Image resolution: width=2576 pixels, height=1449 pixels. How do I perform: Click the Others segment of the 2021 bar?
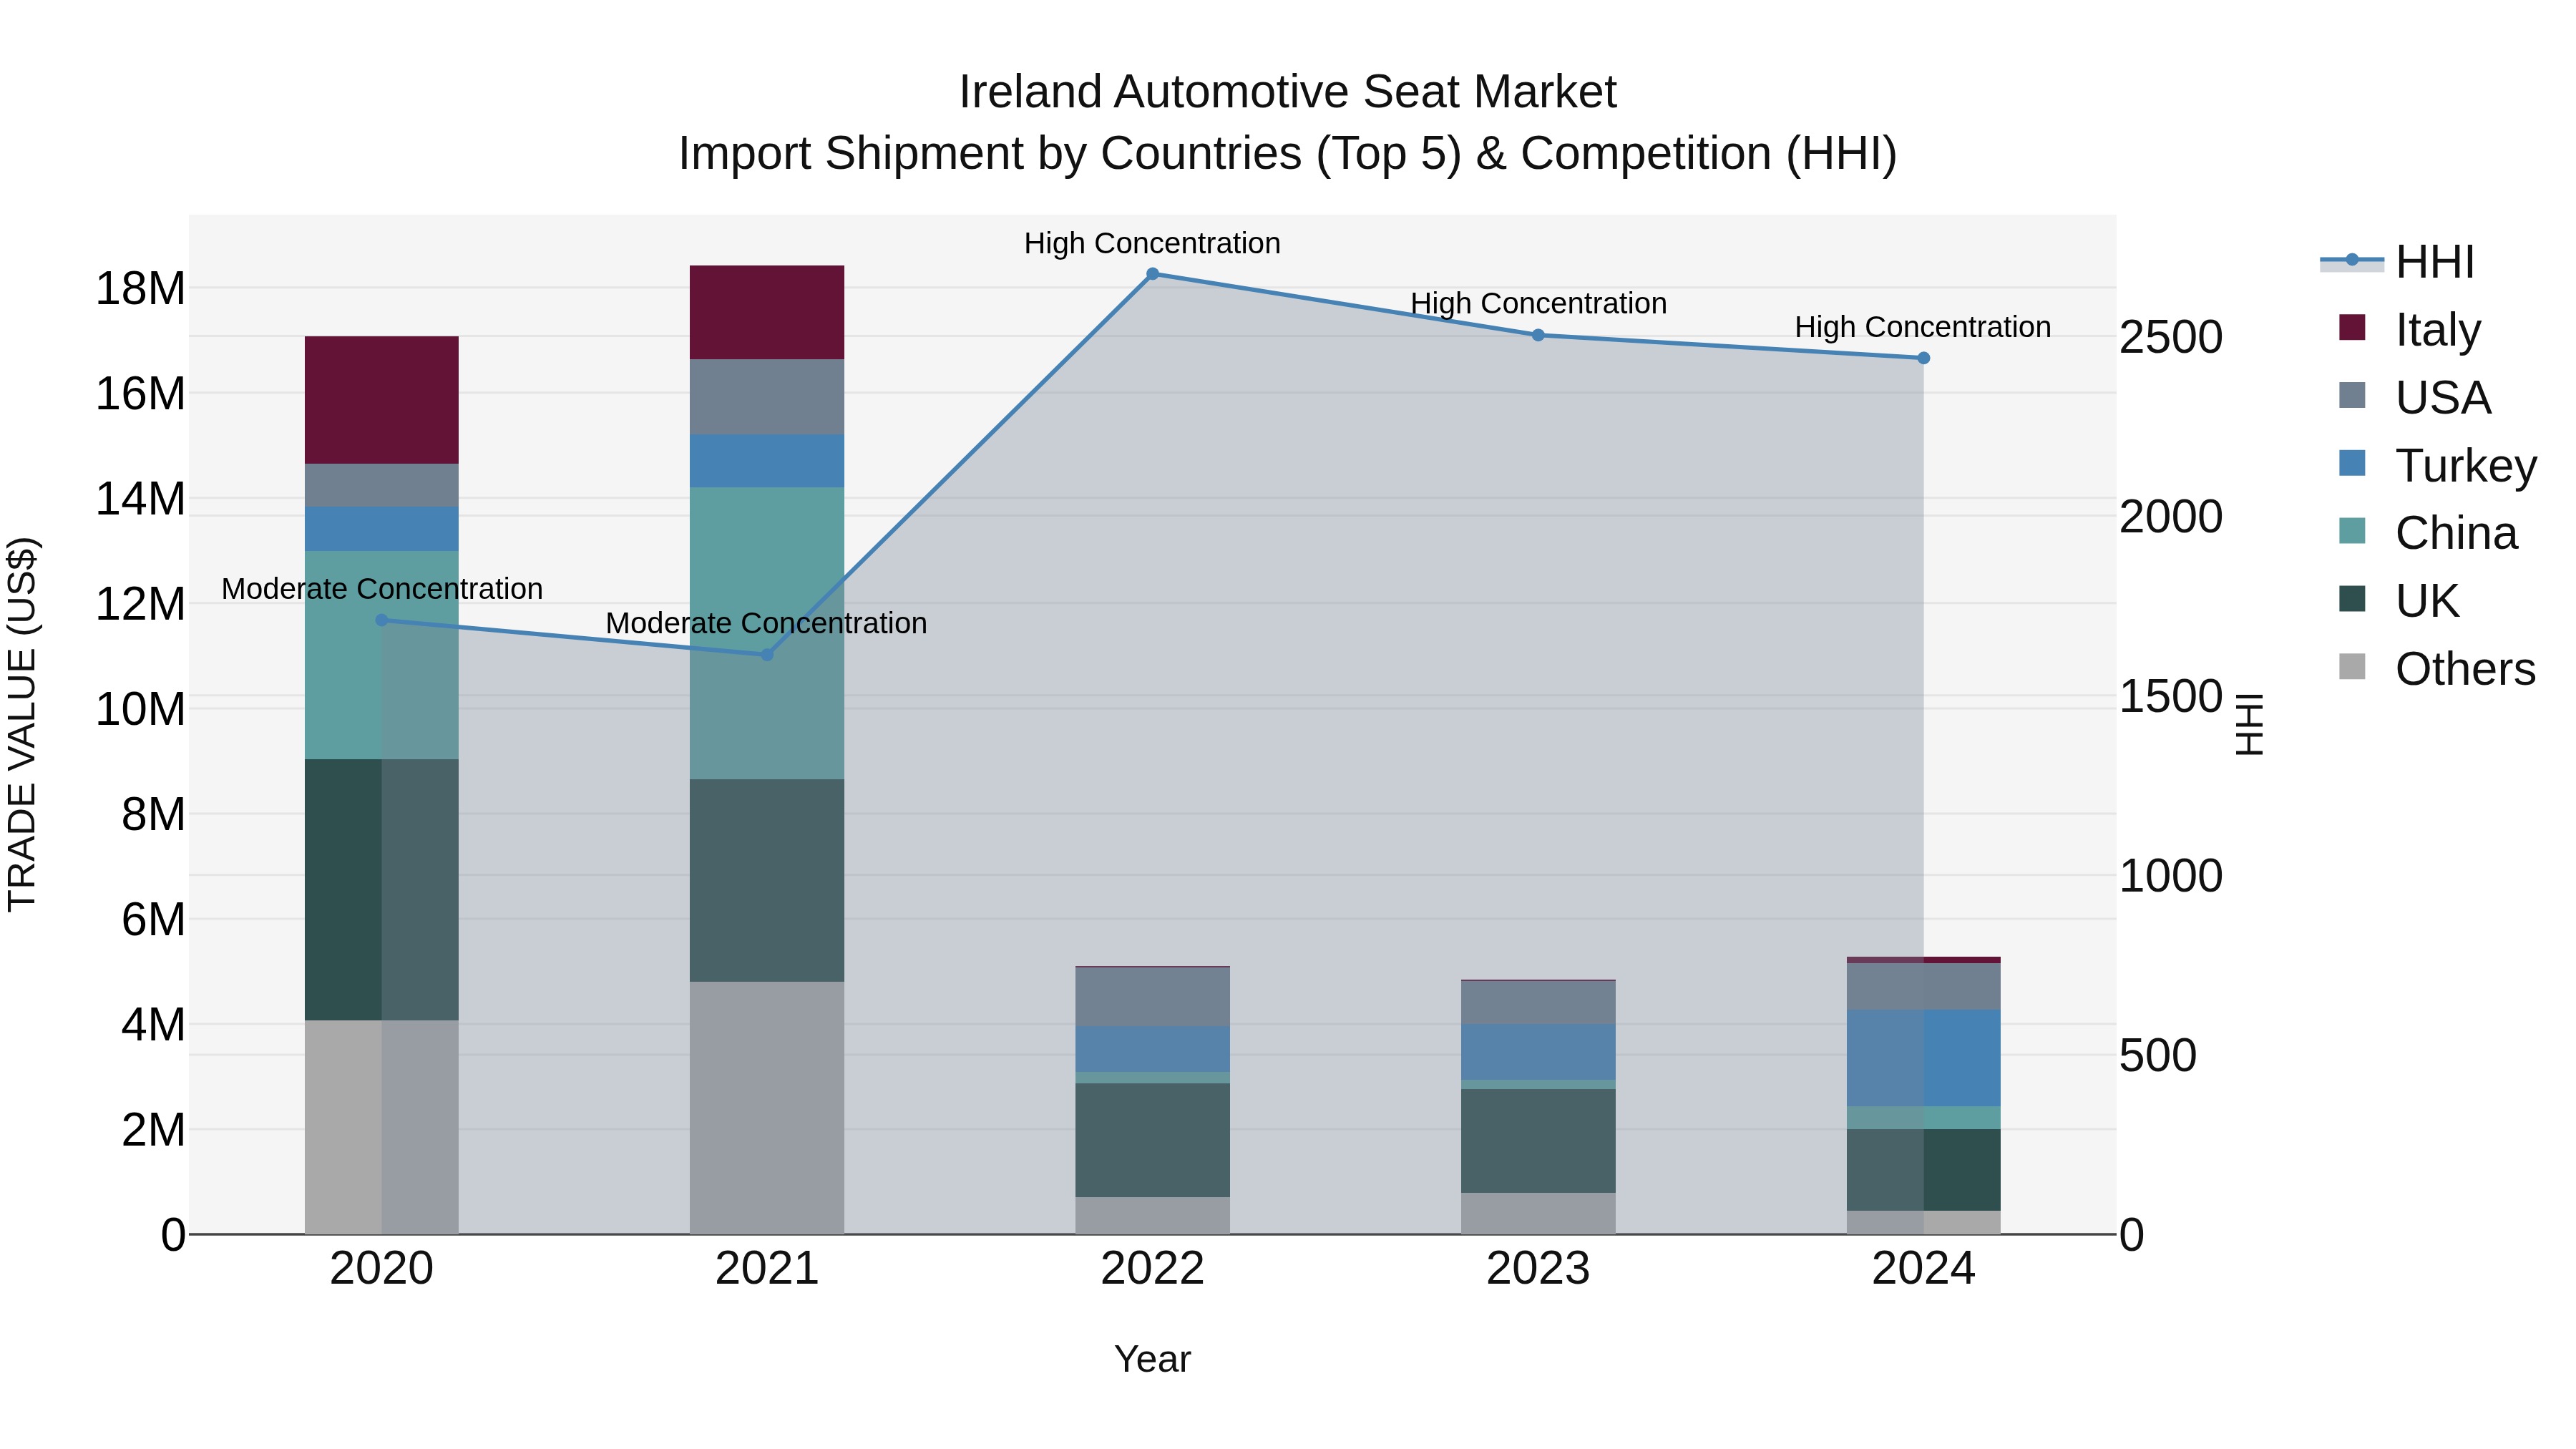point(767,1108)
